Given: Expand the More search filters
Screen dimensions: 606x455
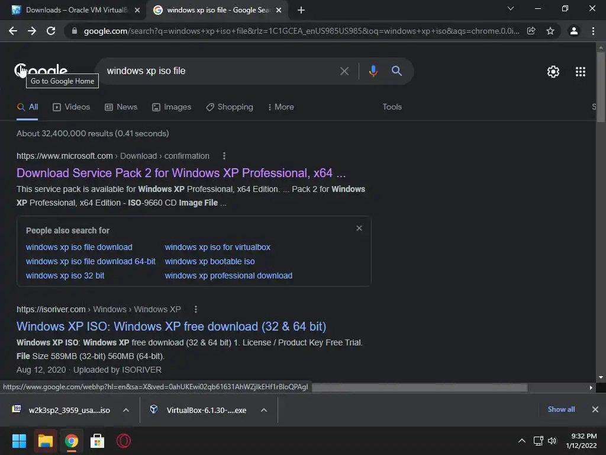Looking at the screenshot, I should (x=281, y=107).
